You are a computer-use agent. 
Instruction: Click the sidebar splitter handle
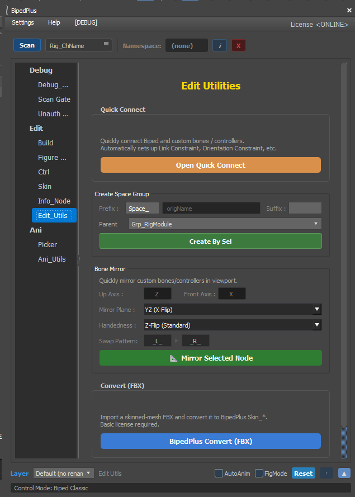(78, 260)
